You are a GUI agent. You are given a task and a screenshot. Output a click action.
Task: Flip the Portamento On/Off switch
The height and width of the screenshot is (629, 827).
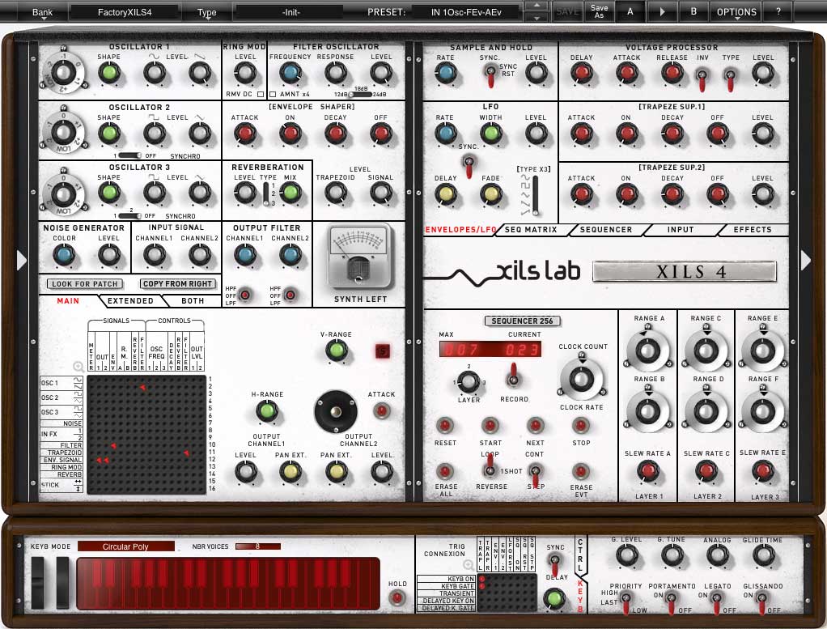coord(671,603)
